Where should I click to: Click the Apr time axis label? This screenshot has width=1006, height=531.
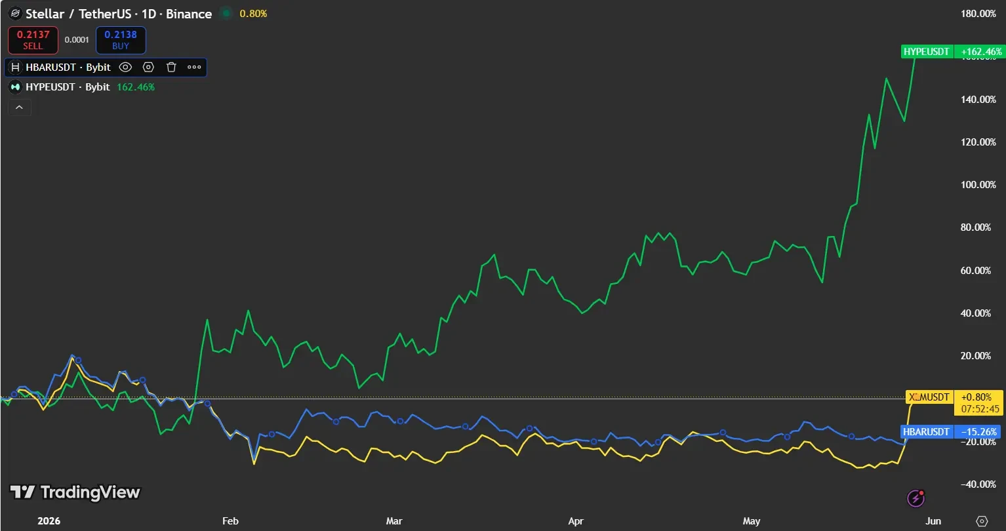coord(576,521)
